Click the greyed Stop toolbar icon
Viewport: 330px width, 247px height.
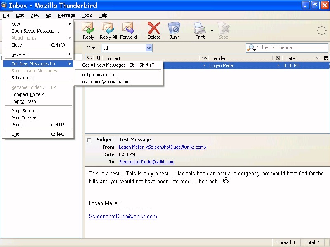tap(224, 30)
